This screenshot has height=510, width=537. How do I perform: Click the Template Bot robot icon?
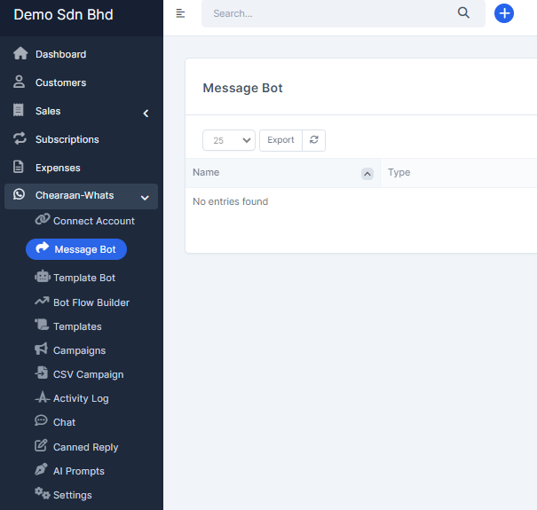click(42, 277)
